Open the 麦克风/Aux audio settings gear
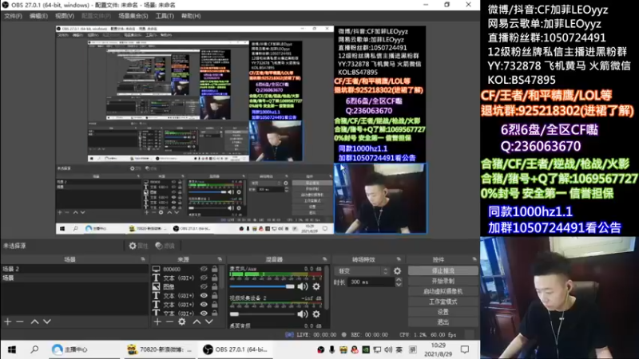Screen dimensions: 639x359 316,286
